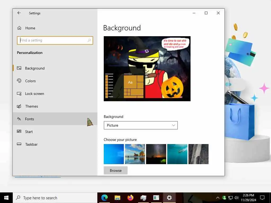Screen dimensions: 271x203
Task: Open the notification center icon
Action: 262,198
